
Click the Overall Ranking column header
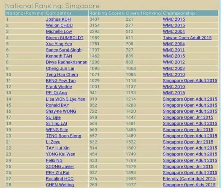pyautogui.click(x=143, y=13)
